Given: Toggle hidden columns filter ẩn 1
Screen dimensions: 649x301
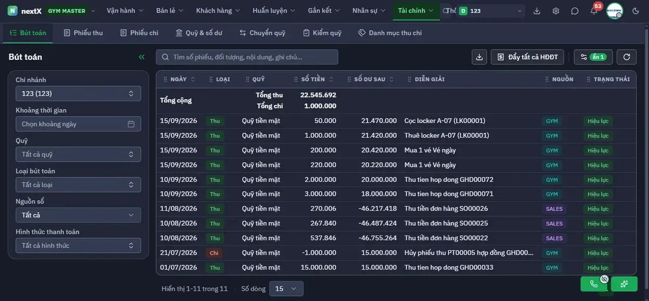Looking at the screenshot, I should tap(593, 57).
